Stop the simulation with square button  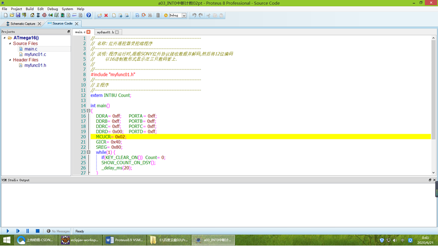[38, 231]
